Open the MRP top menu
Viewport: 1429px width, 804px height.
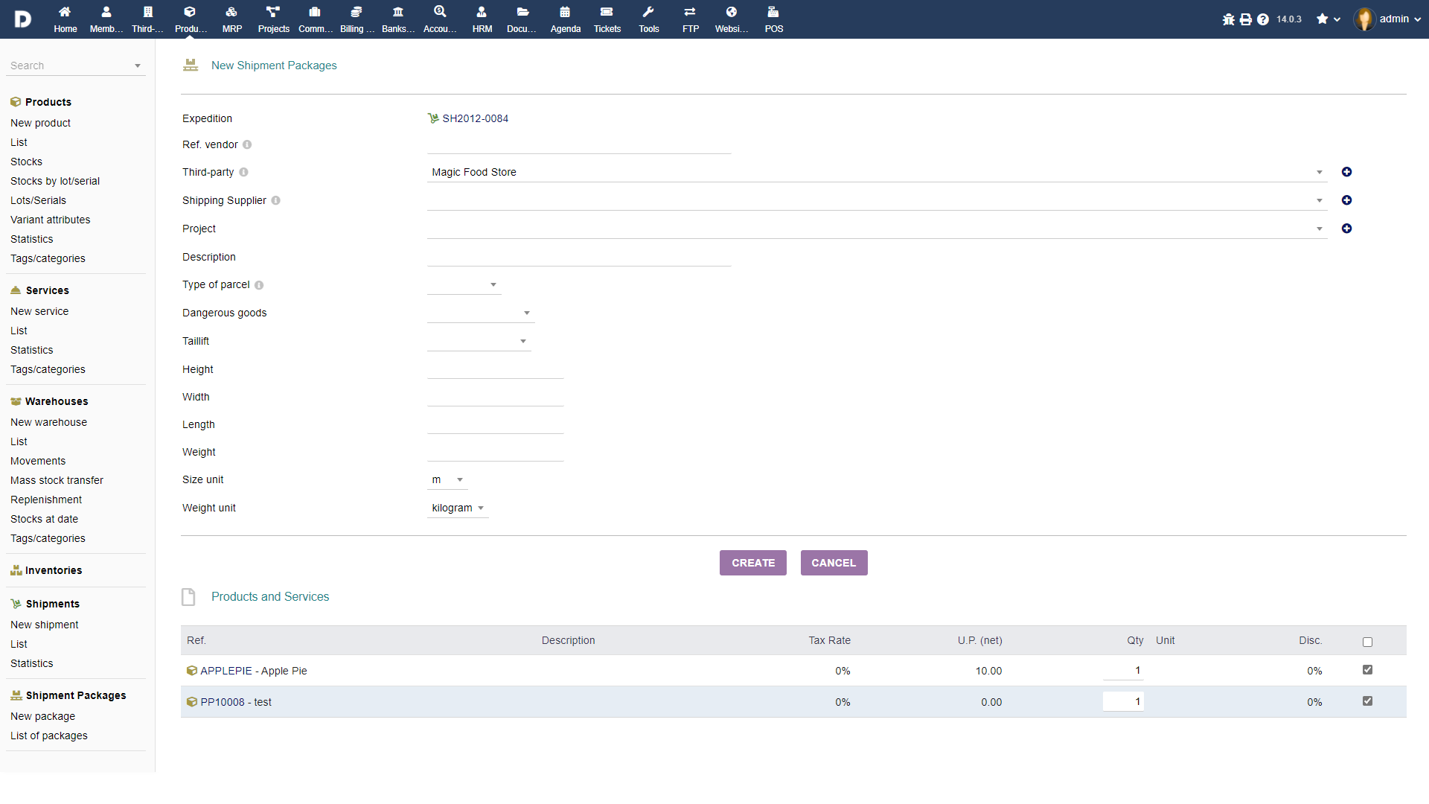pyautogui.click(x=231, y=19)
